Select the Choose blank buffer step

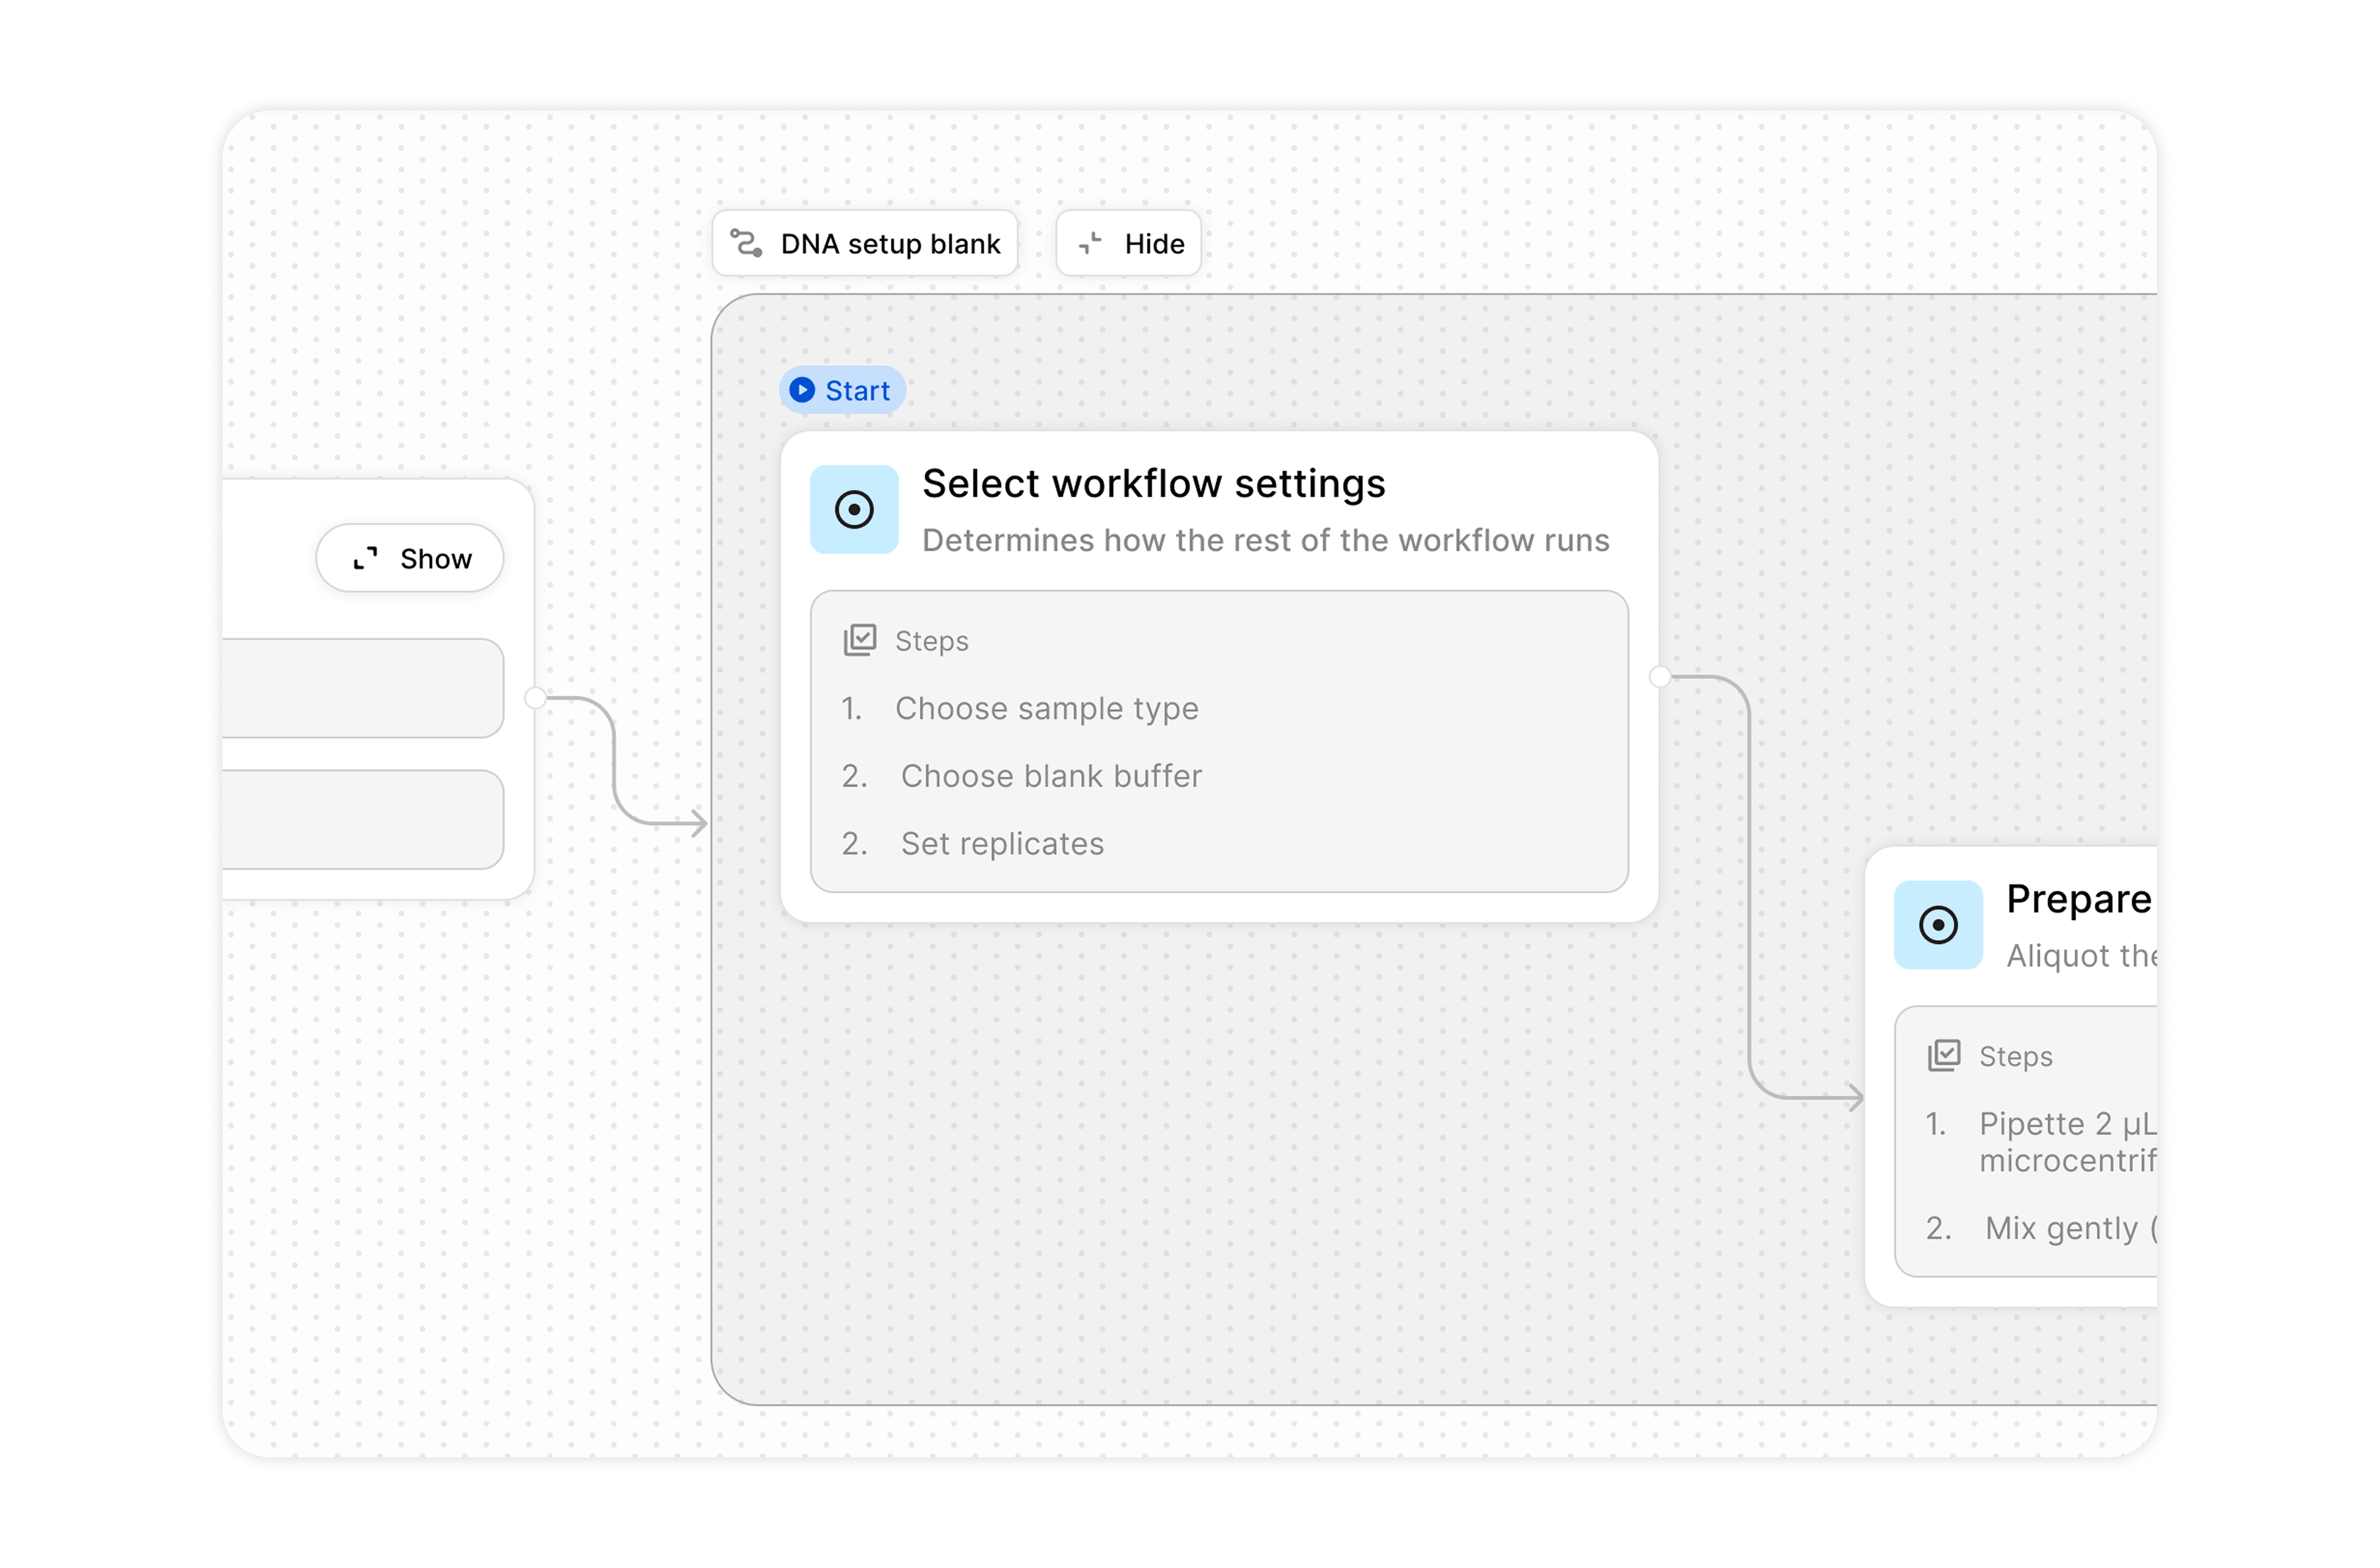tap(1051, 776)
